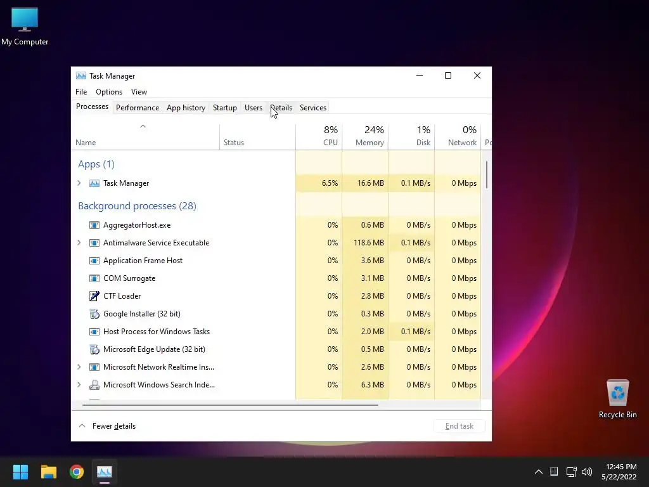Screen dimensions: 649x487
Task: Switch to the Performance tab
Action: [x=138, y=108]
